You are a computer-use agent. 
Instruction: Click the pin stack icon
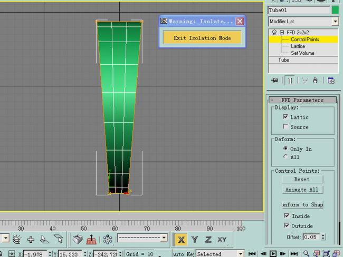click(274, 81)
